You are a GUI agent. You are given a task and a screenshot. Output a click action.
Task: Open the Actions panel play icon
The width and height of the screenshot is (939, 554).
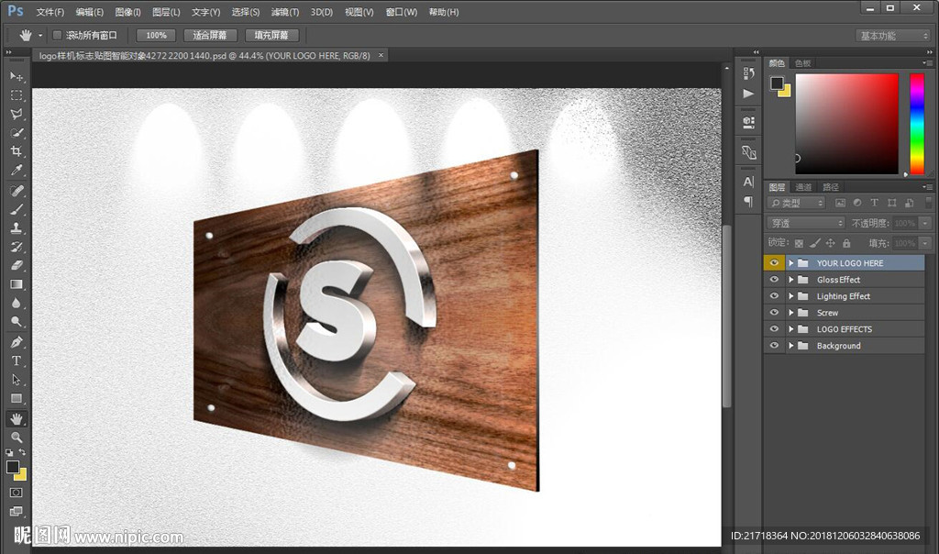(748, 94)
